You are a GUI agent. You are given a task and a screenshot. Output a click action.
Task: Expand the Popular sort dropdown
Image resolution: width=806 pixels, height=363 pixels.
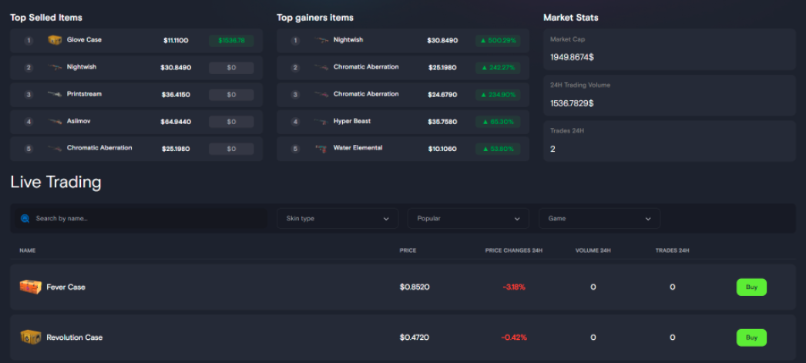click(468, 218)
